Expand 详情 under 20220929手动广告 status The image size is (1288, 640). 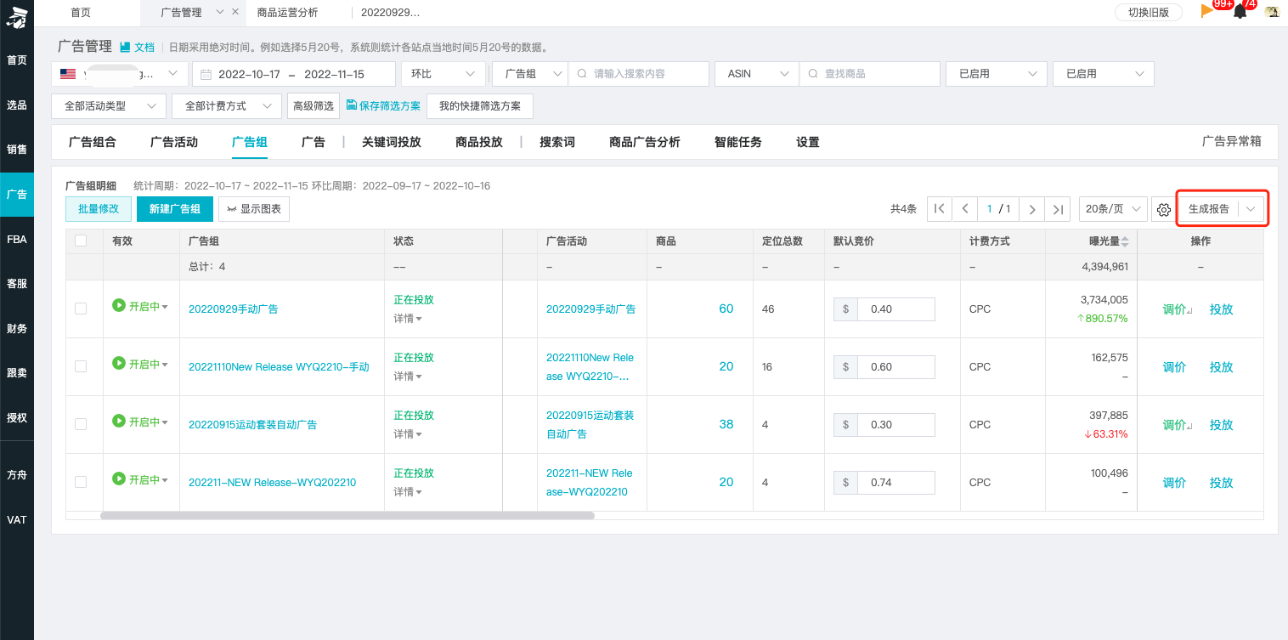pos(408,319)
